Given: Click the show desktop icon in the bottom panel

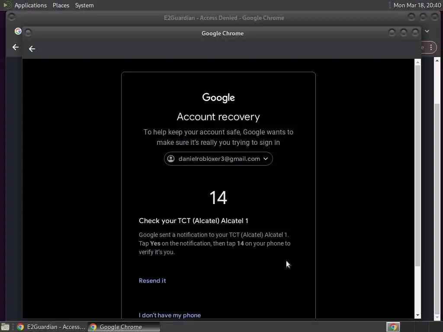Looking at the screenshot, I should coord(5,327).
